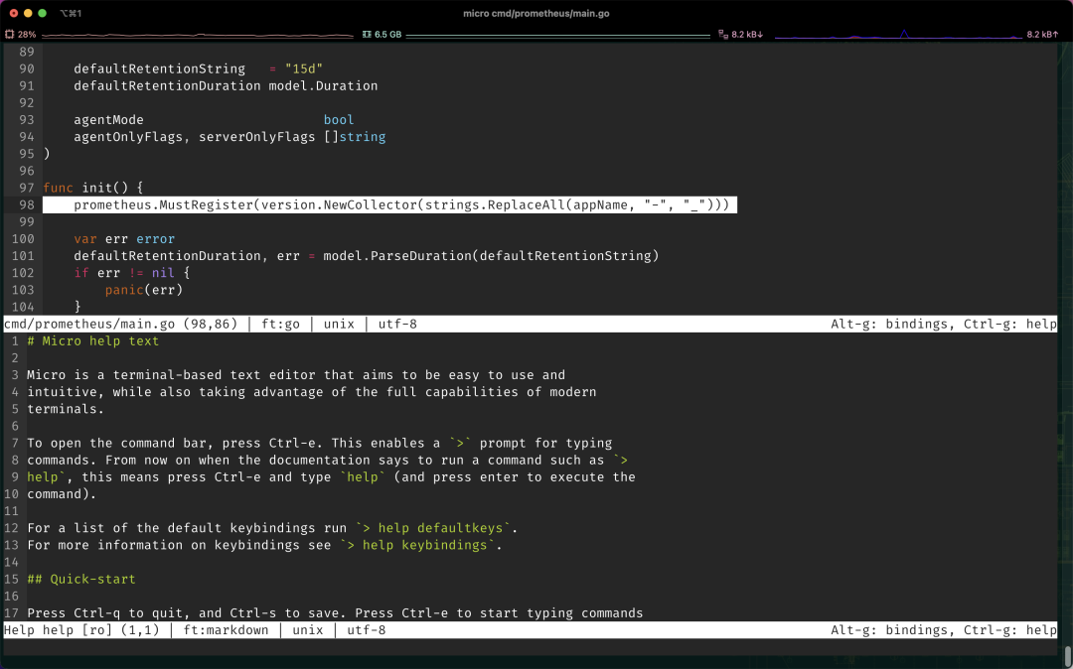Click the `> help defaultkeys` command text
This screenshot has height=669, width=1073.
point(433,528)
